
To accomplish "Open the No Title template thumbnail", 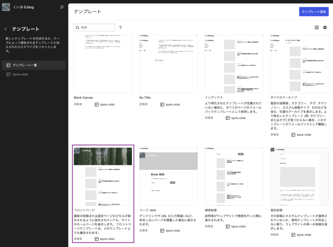I will pos(168,64).
